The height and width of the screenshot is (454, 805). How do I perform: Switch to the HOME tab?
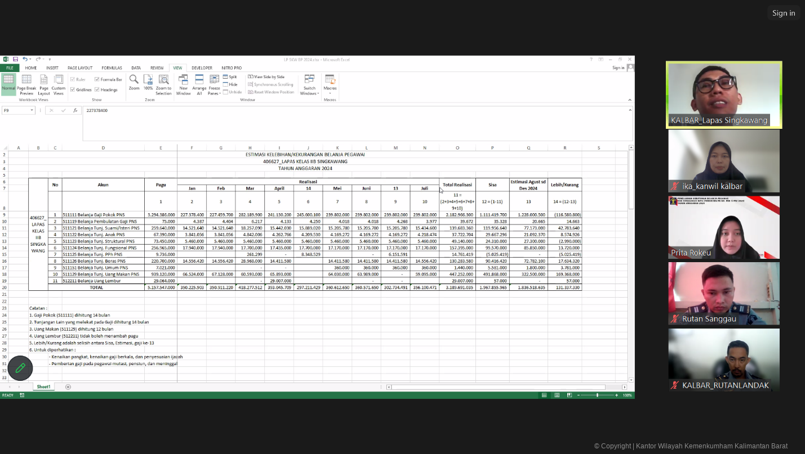(x=31, y=68)
